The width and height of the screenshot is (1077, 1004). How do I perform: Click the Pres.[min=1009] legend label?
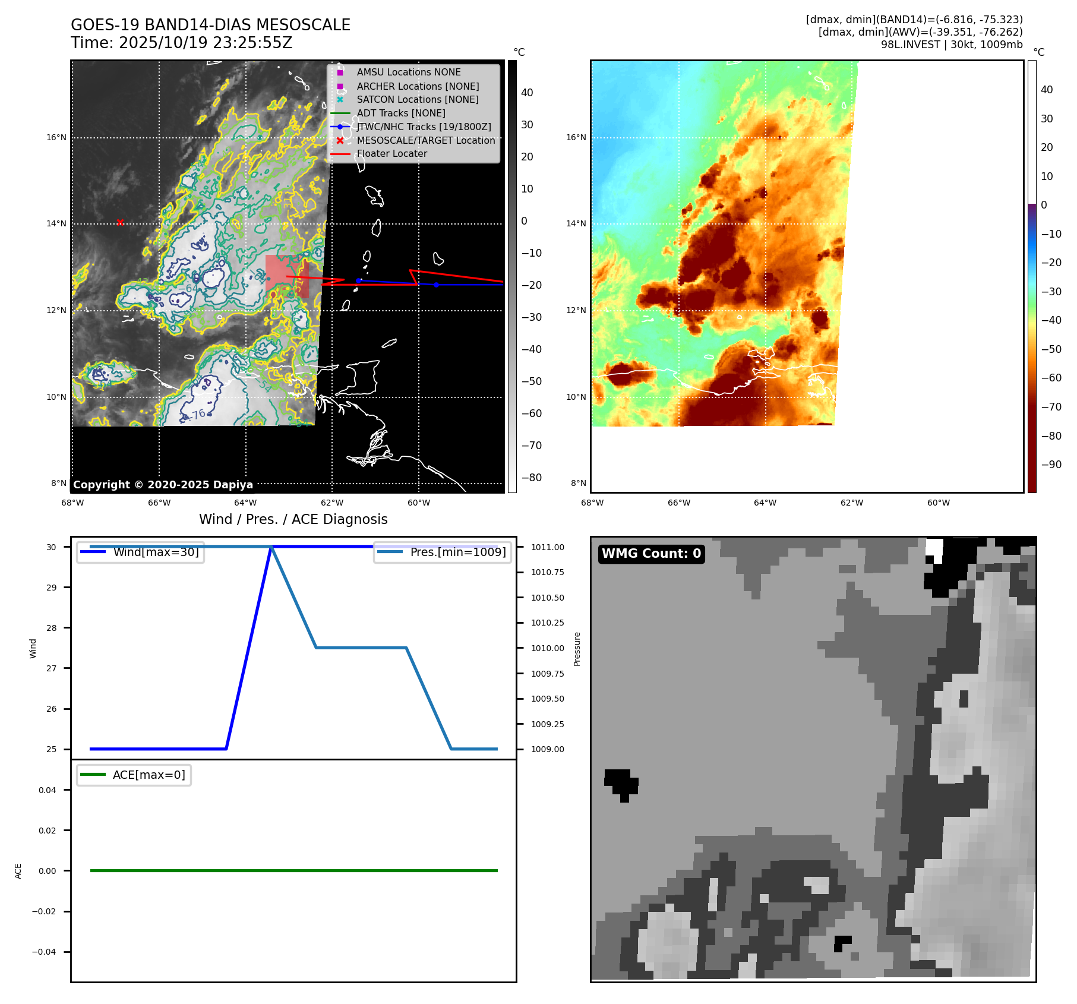(457, 552)
